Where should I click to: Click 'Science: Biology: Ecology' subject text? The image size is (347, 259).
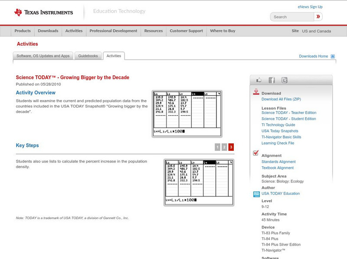283,181
